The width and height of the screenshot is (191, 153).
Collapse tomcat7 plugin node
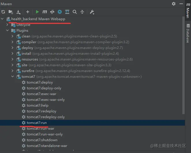coord(12,77)
